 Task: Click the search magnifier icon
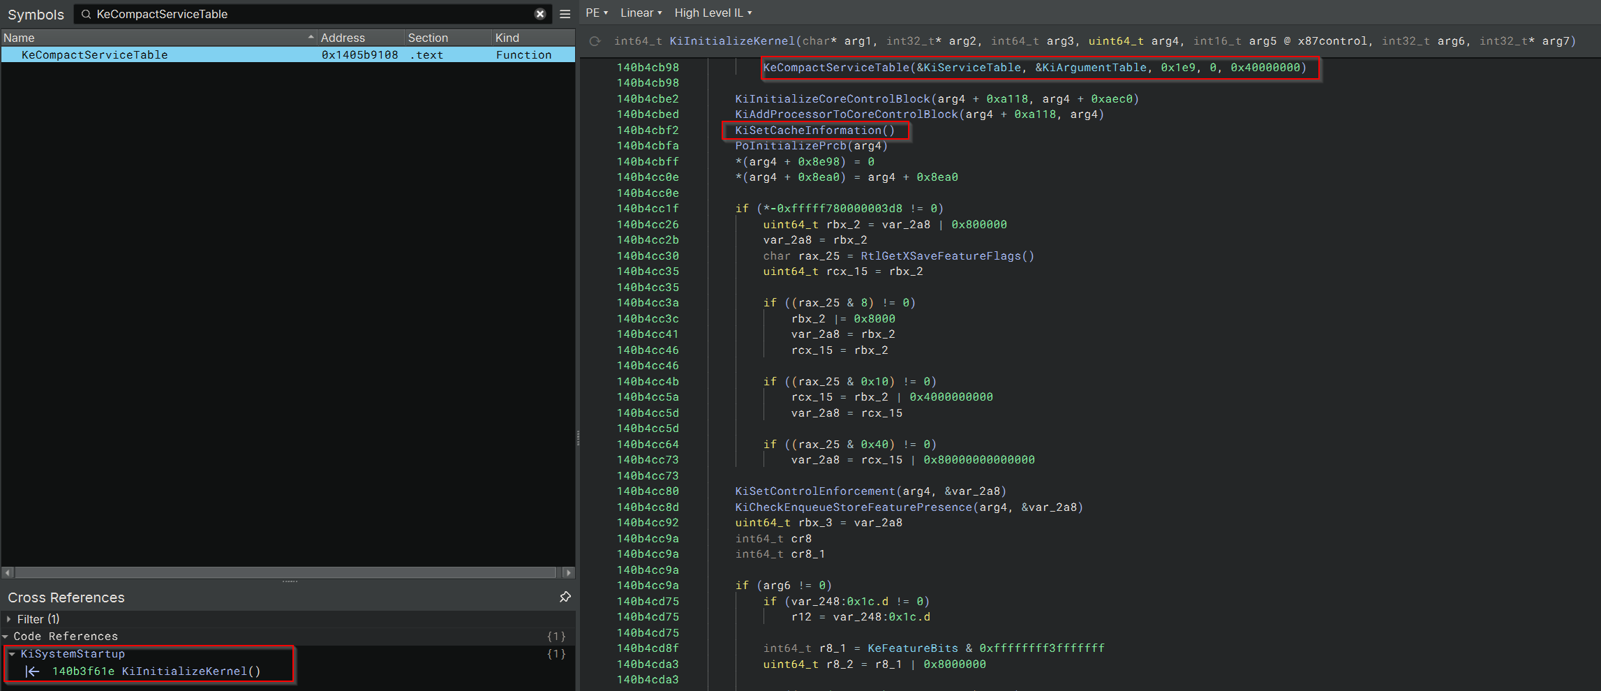[x=87, y=14]
